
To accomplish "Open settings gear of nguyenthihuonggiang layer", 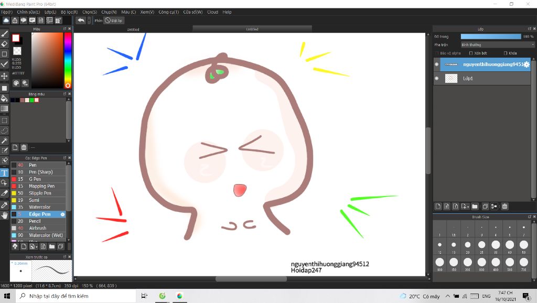I will 527,64.
